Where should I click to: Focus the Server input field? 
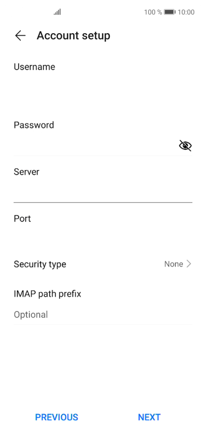pyautogui.click(x=103, y=192)
